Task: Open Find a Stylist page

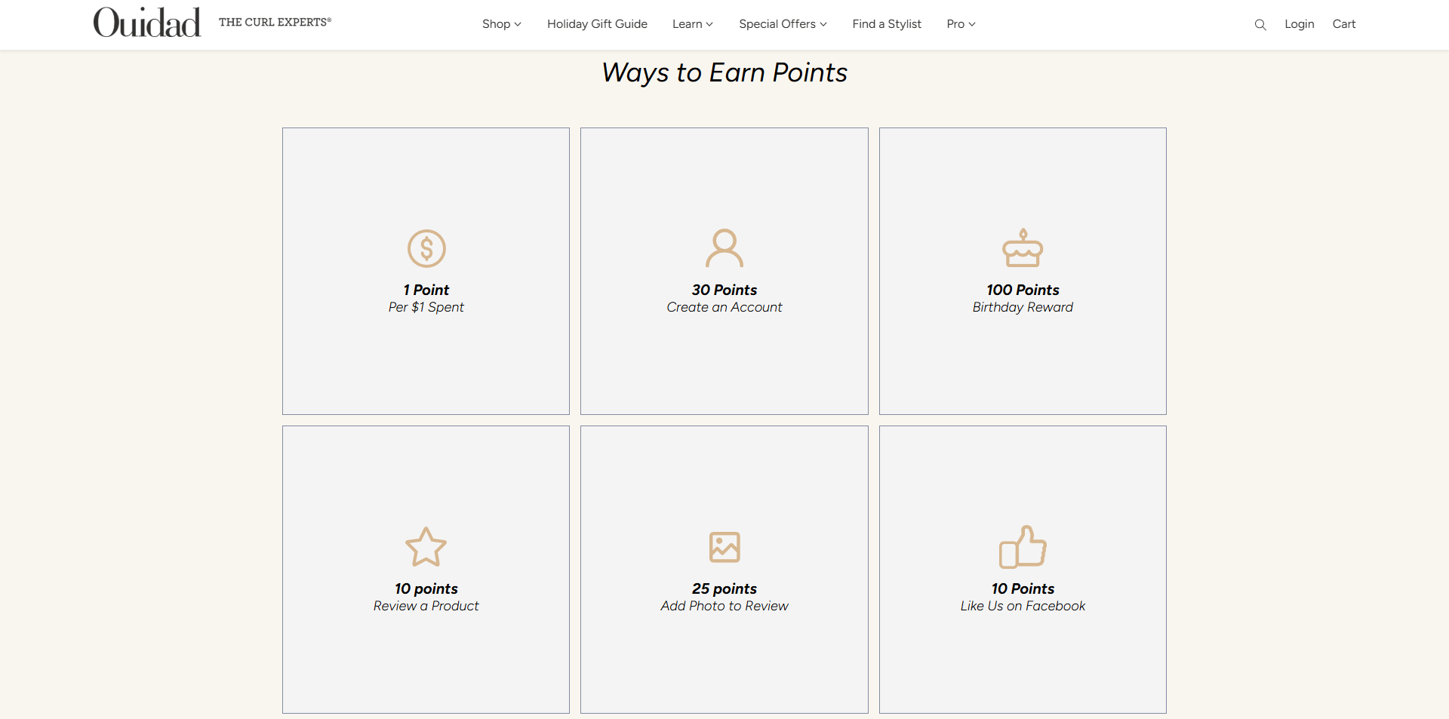Action: (x=887, y=24)
